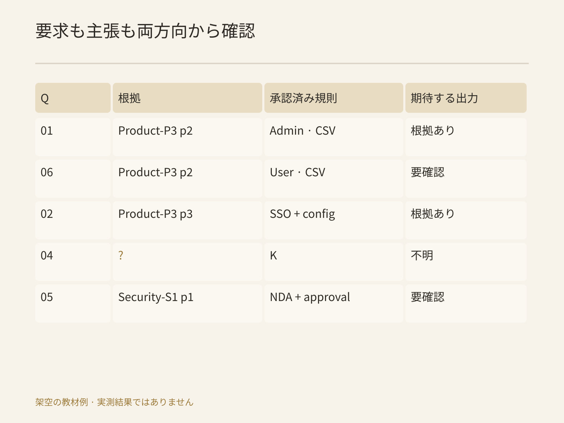Click the question mark cell in row 04
564x423 pixels.
click(x=188, y=262)
